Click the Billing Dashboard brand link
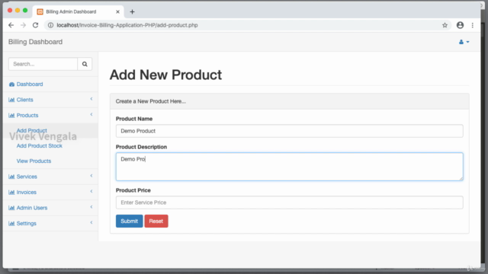The height and width of the screenshot is (274, 488). click(36, 42)
